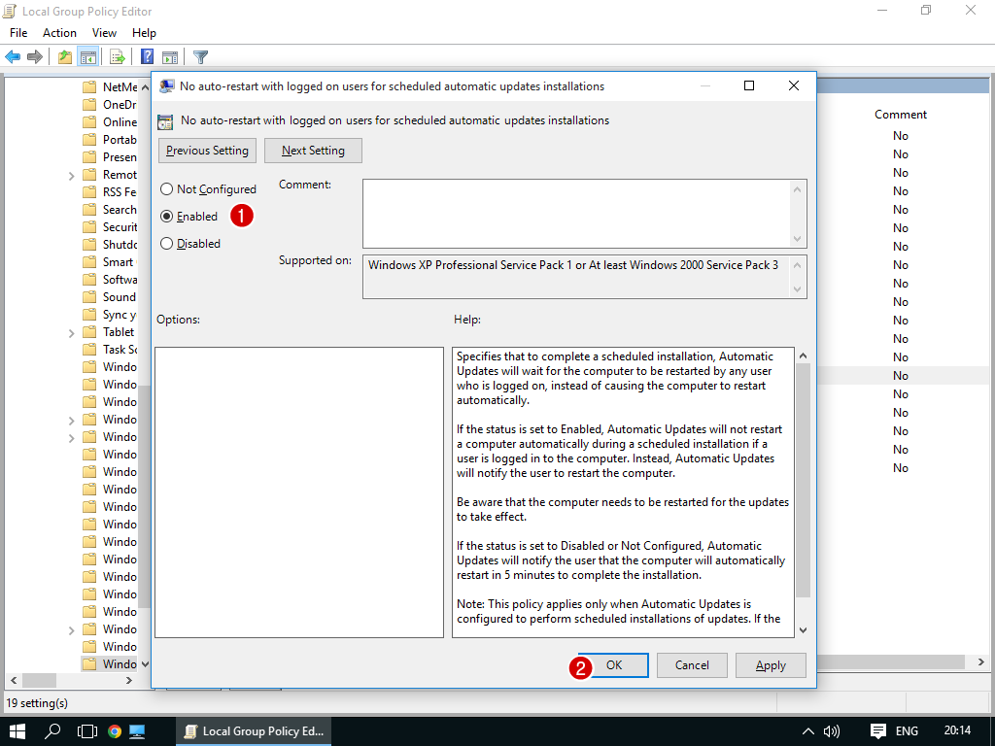Viewport: 995px width, 746px height.
Task: Select the Not Configured radio button
Action: tap(167, 189)
